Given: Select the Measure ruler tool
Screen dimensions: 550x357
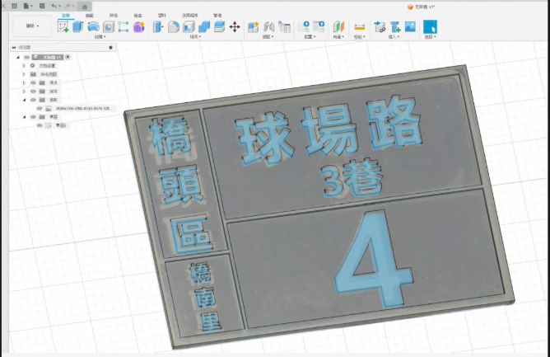Looking at the screenshot, I should point(360,26).
